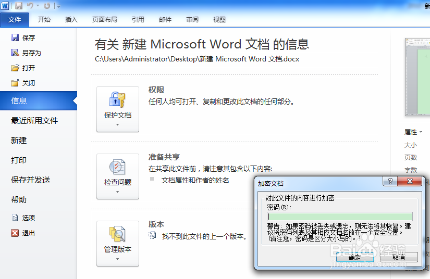
Task: Click the 权限 heading
Action: [x=156, y=90]
